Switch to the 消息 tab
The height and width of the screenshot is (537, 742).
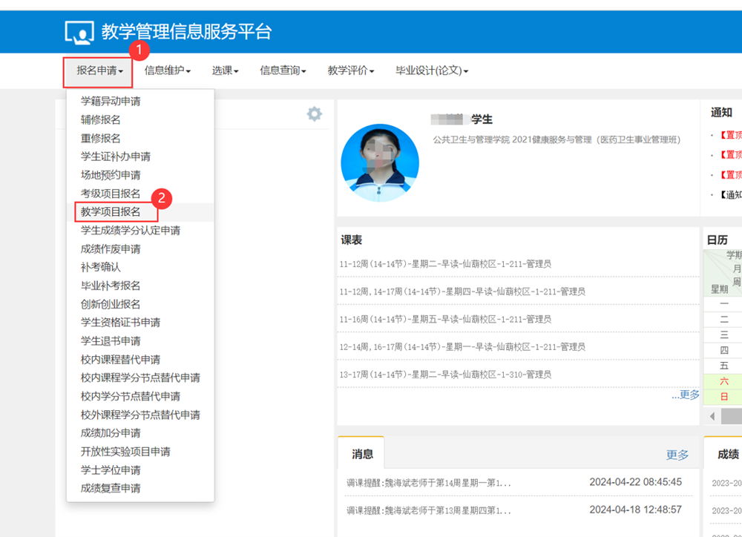click(x=361, y=452)
